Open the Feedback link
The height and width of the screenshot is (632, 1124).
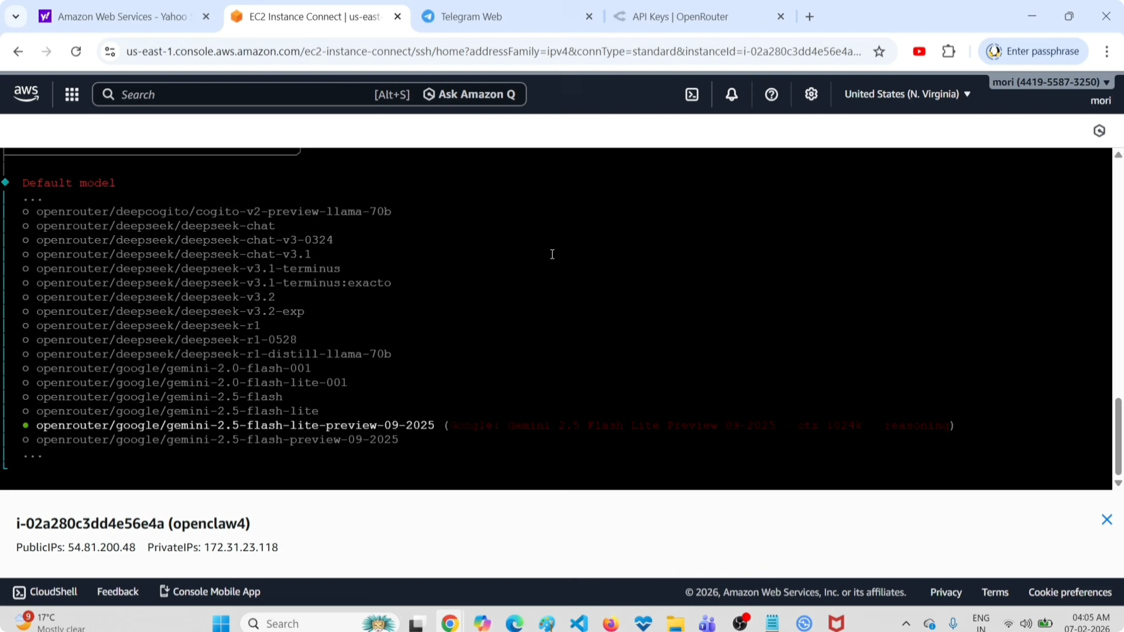(x=117, y=592)
